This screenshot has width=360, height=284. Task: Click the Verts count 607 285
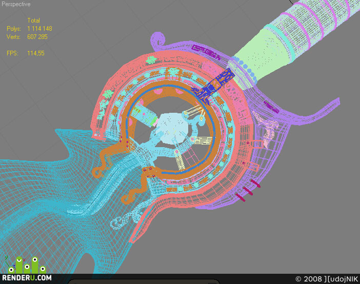(37, 37)
